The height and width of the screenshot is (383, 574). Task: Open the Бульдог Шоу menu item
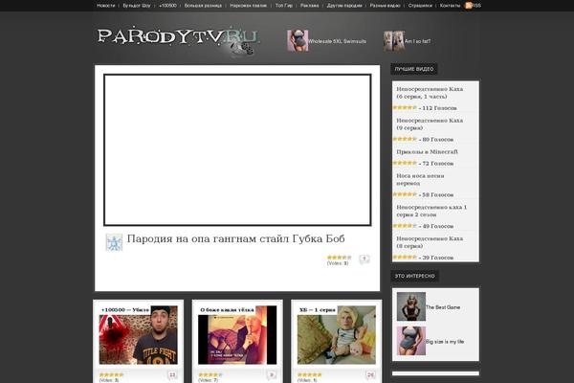137,6
